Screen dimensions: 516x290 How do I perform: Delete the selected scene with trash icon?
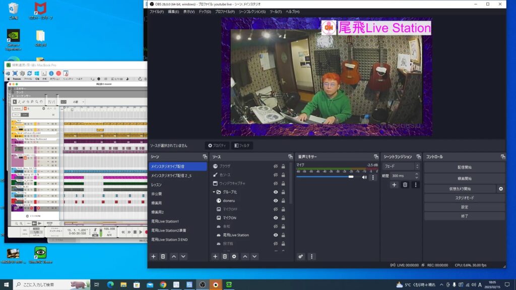pyautogui.click(x=163, y=256)
